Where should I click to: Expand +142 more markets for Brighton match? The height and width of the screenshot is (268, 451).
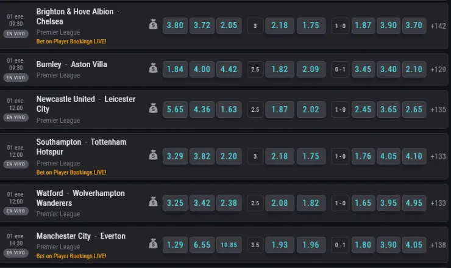coord(438,26)
